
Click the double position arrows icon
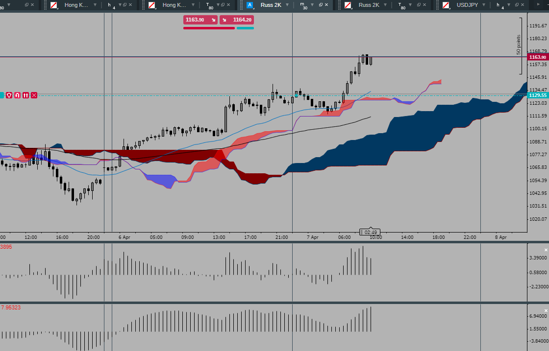pyautogui.click(x=25, y=95)
